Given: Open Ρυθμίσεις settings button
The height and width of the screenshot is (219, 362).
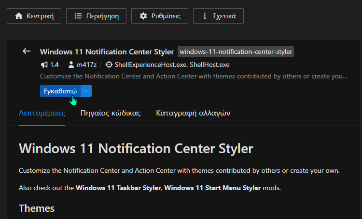Looking at the screenshot, I should (x=160, y=16).
